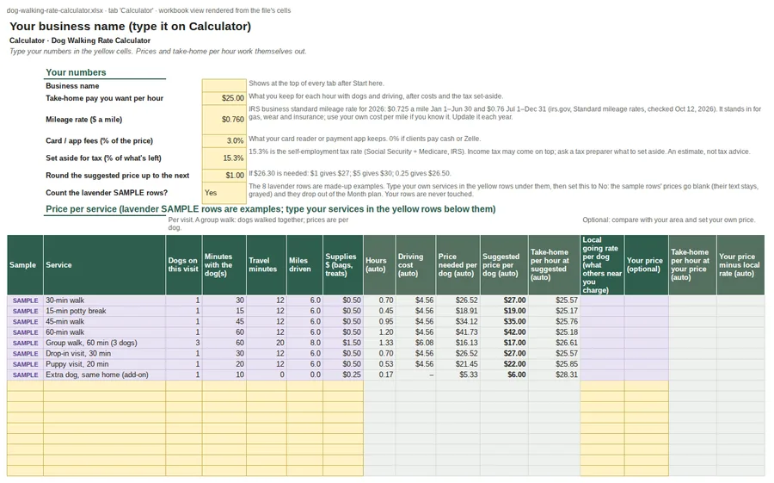
Task: Click the 1.20 hours cell
Action: point(379,332)
